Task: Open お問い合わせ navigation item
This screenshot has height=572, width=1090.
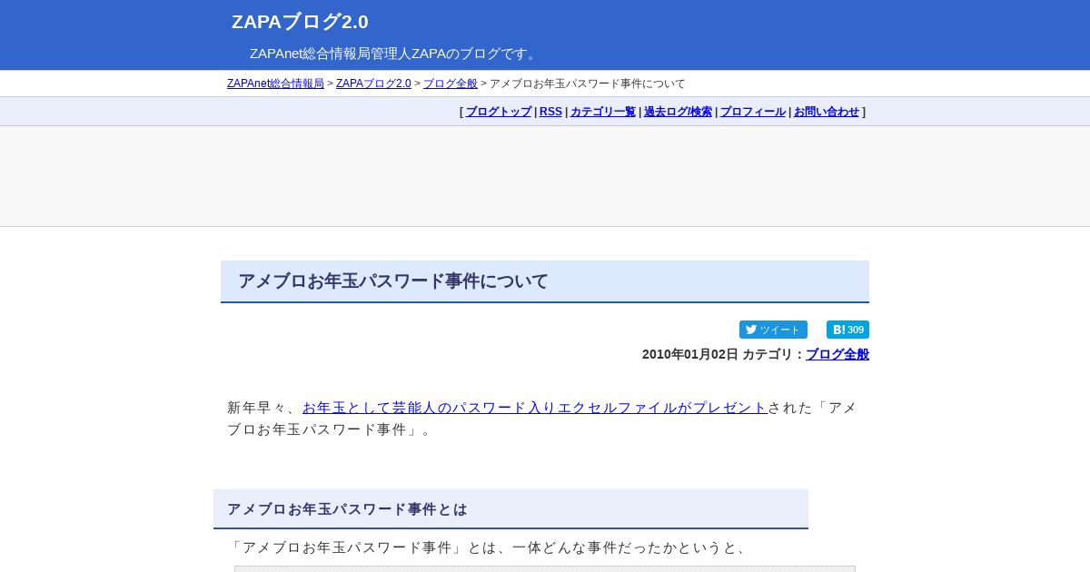Action: pyautogui.click(x=827, y=112)
